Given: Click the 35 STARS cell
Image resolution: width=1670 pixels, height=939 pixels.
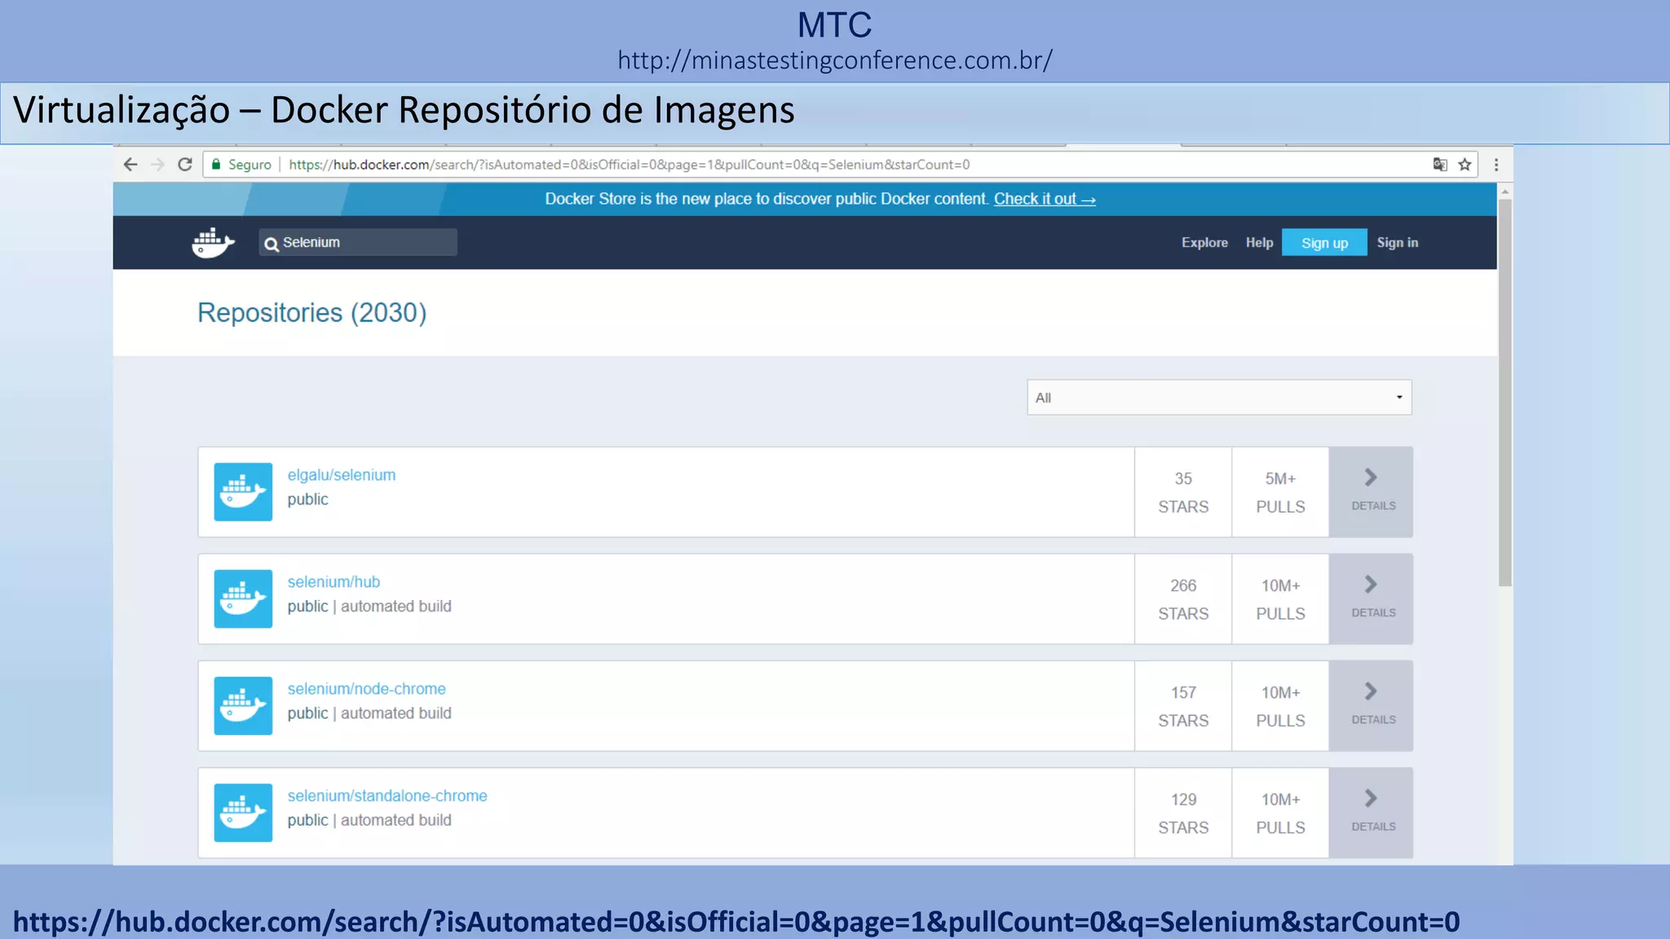Looking at the screenshot, I should point(1183,492).
